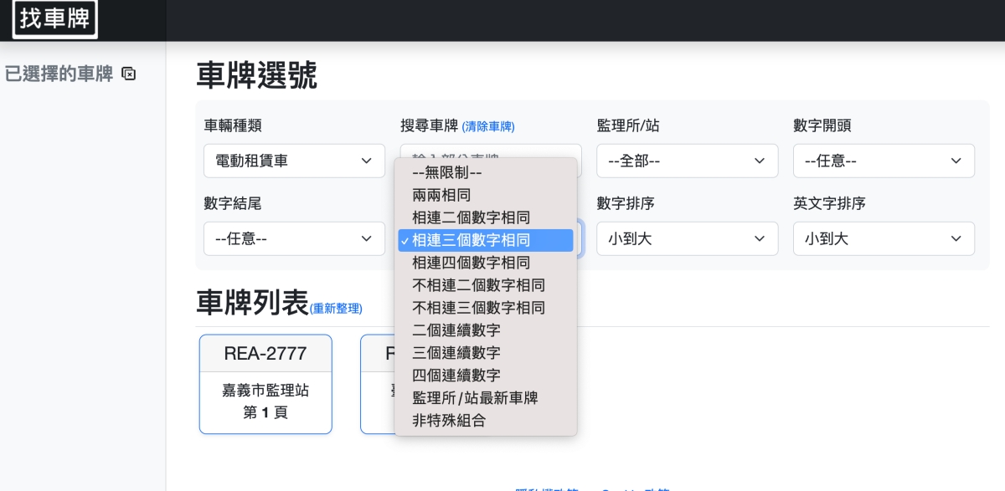Open the 英文字排序 sort dropdown
1005x491 pixels.
(884, 238)
